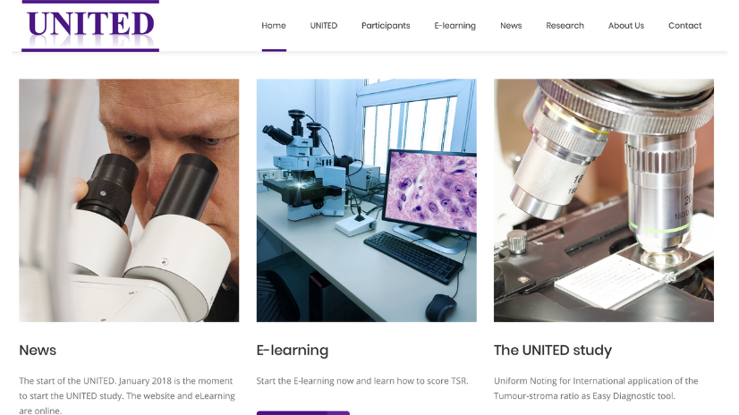Screen dimensions: 739x415
Task: Go to the Contact page
Action: [684, 25]
